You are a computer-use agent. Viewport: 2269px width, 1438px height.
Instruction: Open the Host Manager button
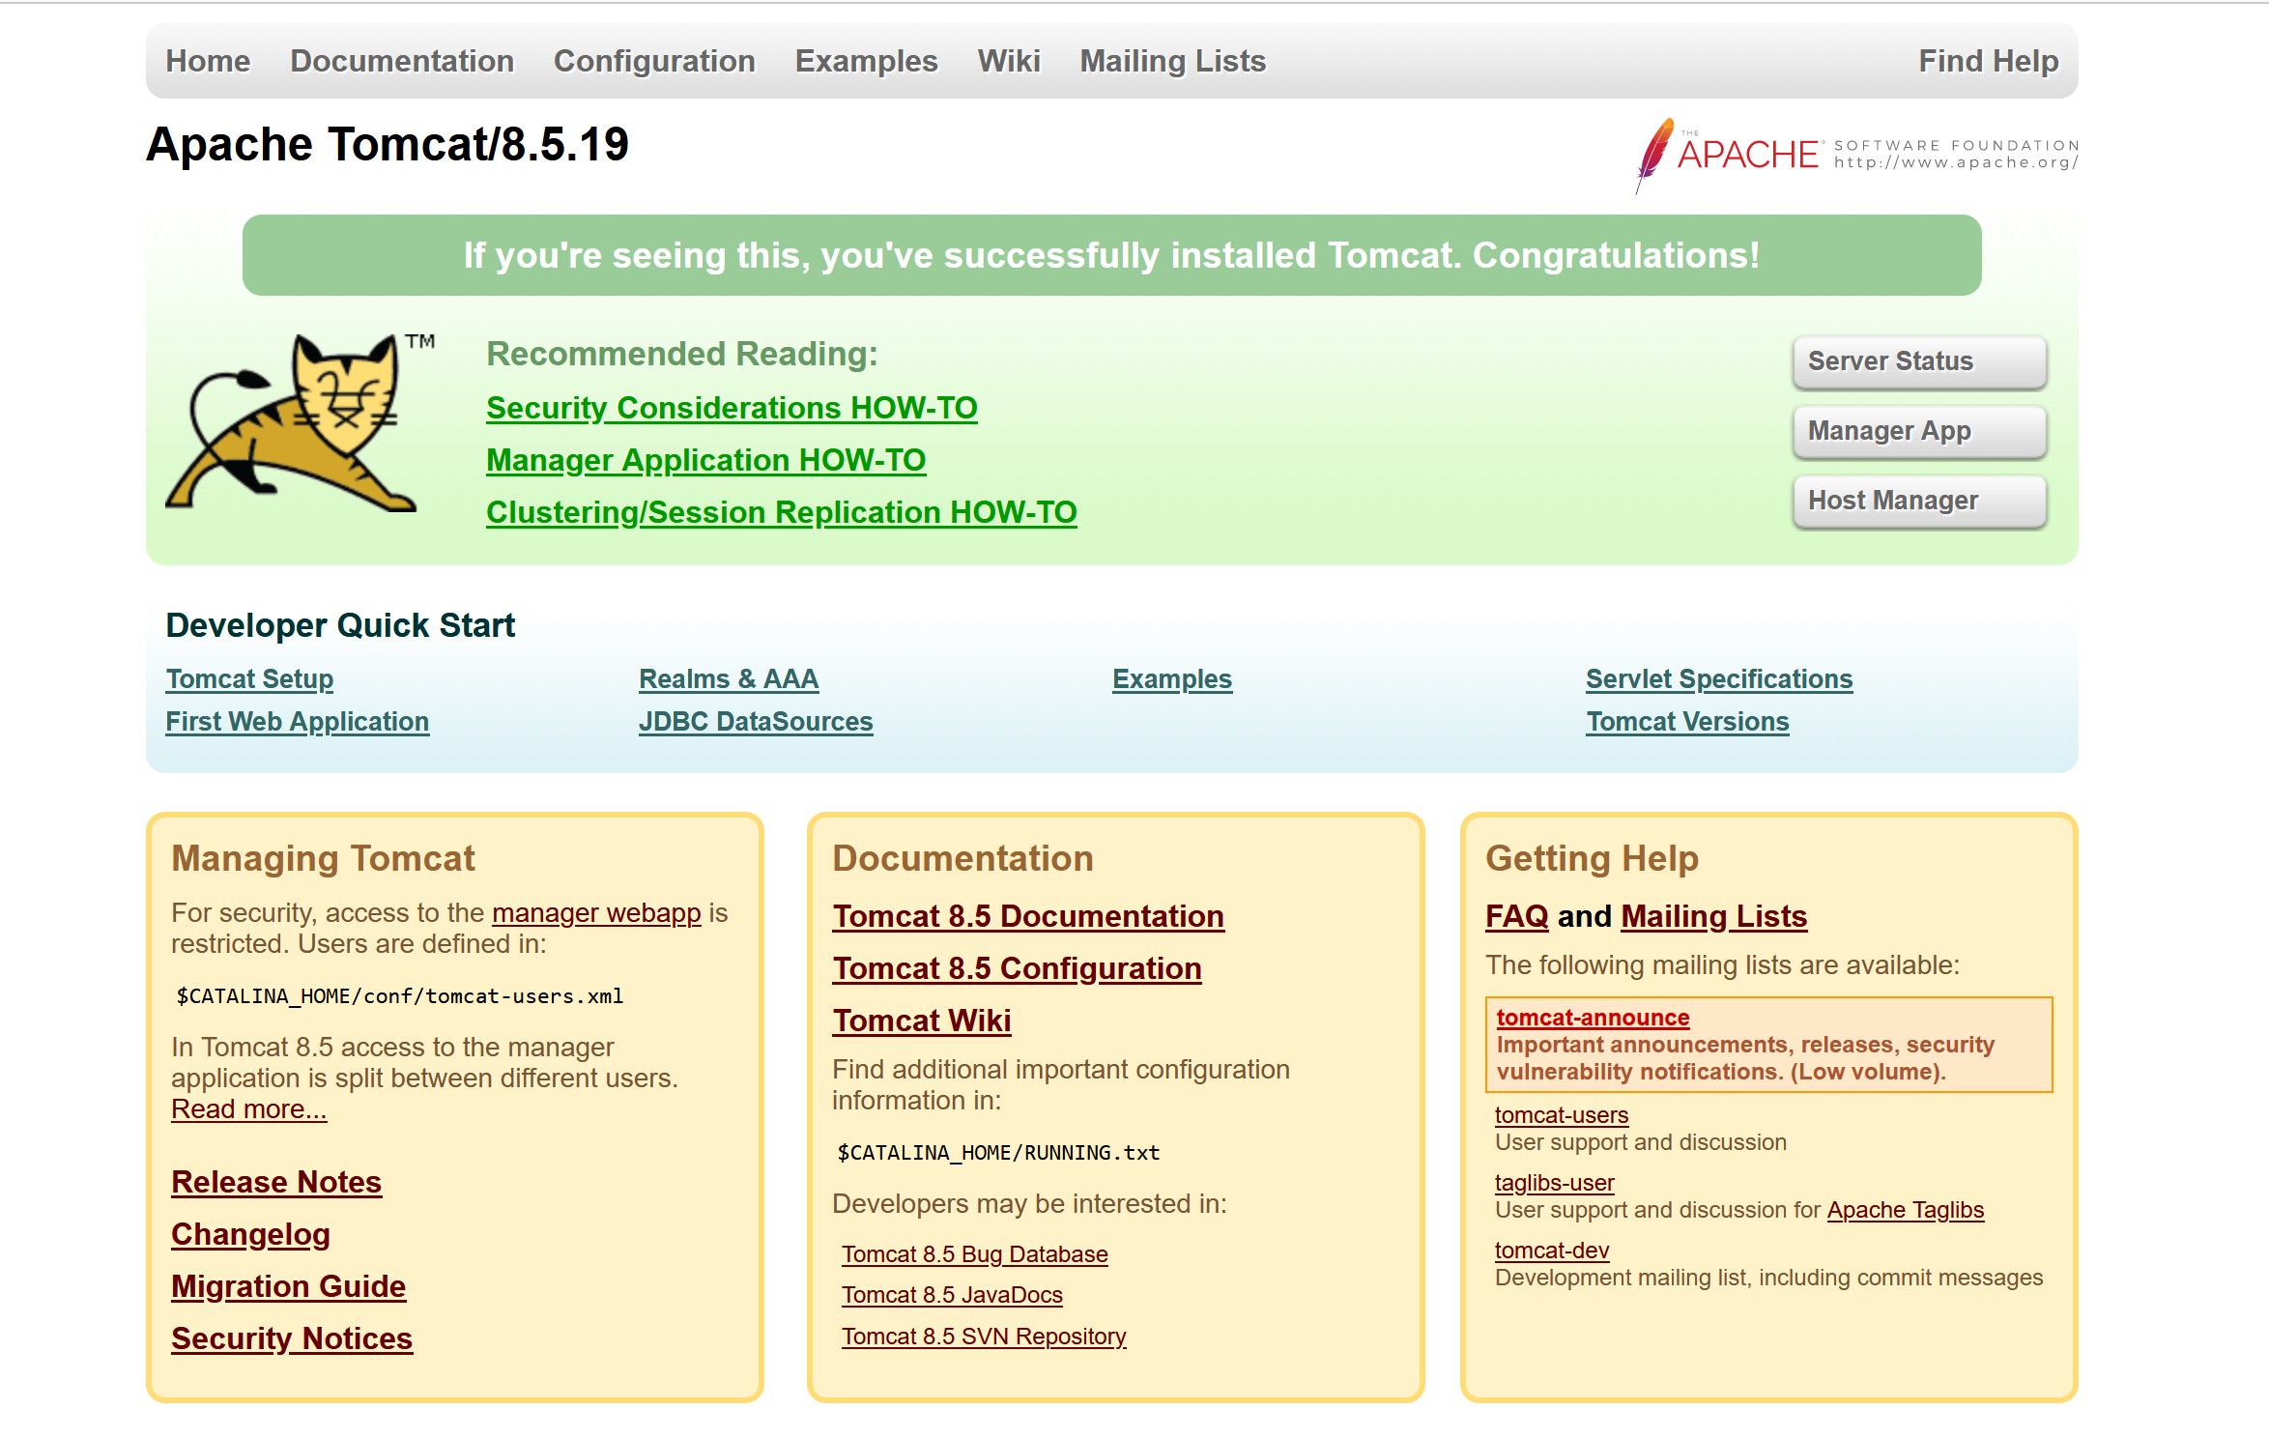click(x=1919, y=501)
